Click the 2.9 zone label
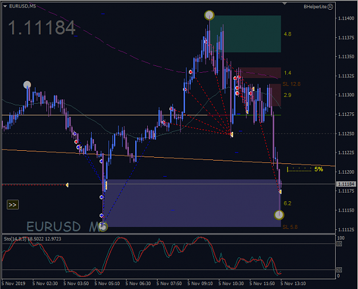The width and height of the screenshot is (358, 289). pyautogui.click(x=288, y=95)
